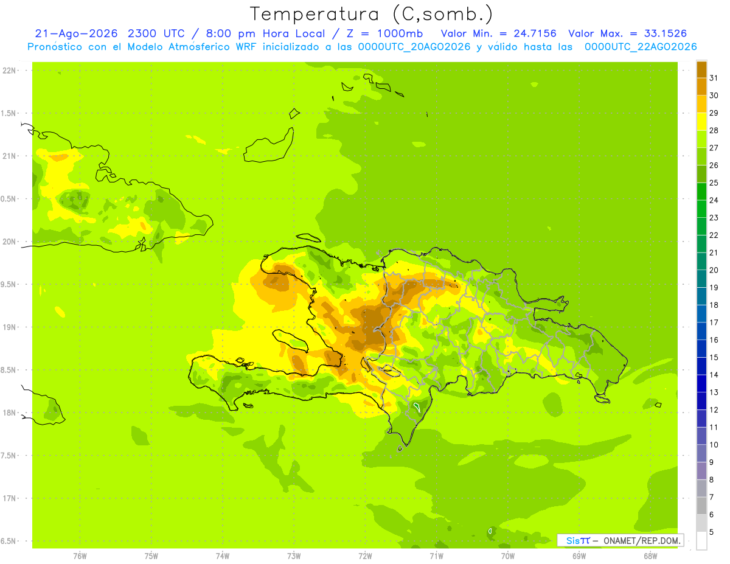
Task: Click the "9.5N" latitude label
Action: (9, 284)
